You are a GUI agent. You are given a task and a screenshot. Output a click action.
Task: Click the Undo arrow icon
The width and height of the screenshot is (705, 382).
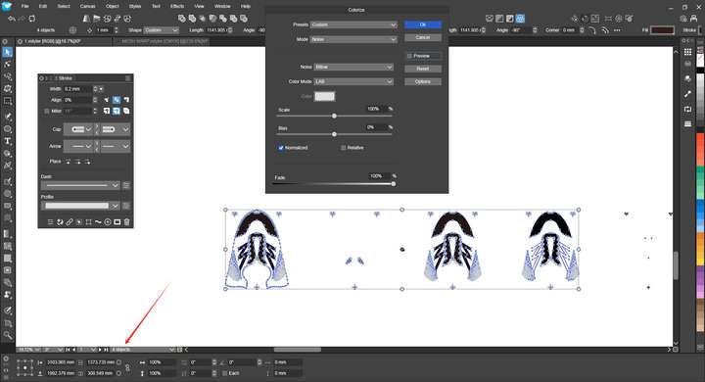(12, 19)
